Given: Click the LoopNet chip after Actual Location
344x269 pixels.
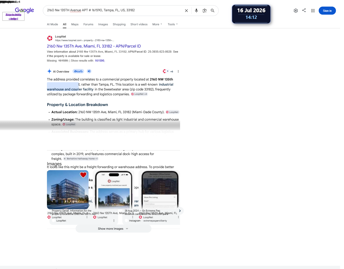Looking at the screenshot, I should coord(173,112).
